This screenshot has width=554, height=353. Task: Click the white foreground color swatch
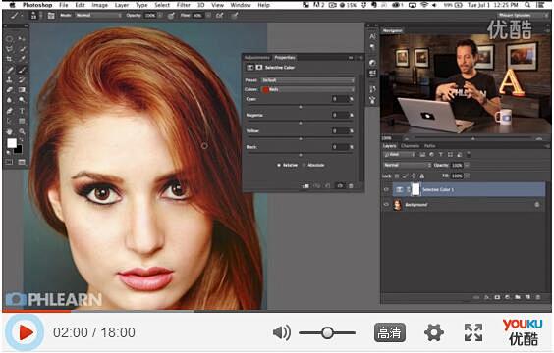[12, 143]
